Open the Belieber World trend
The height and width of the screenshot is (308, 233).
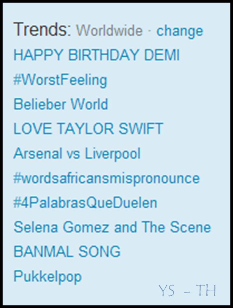point(61,105)
